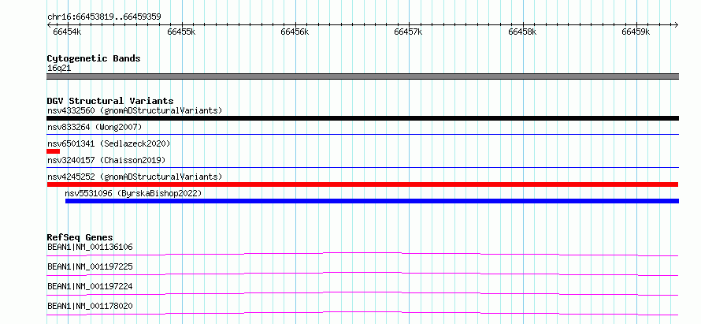Click the chr16:66453819..66459359 coordinate label

[x=104, y=17]
